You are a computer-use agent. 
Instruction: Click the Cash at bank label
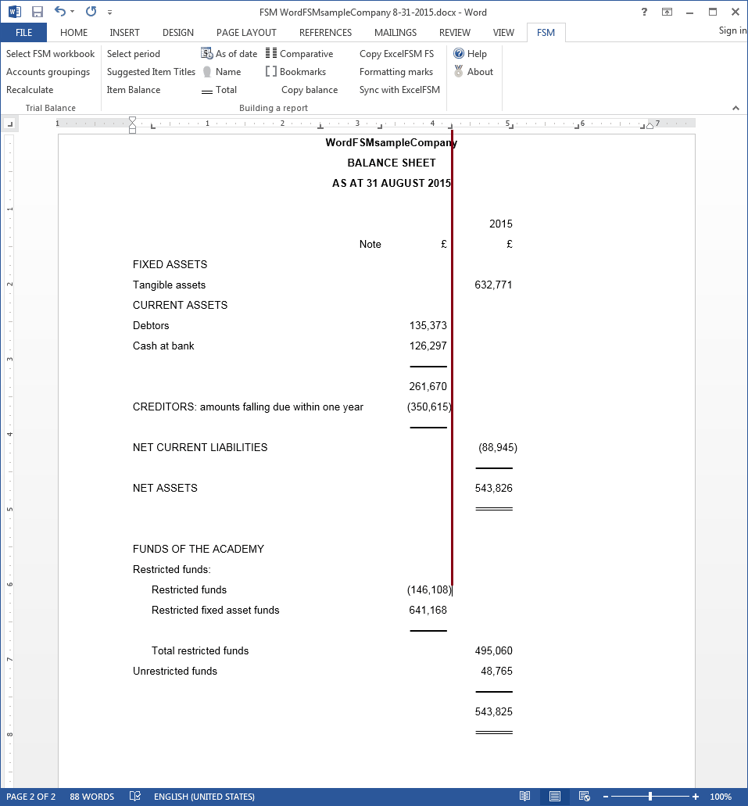(x=163, y=346)
